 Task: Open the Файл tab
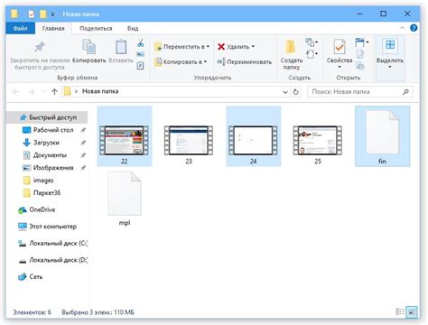(21, 28)
